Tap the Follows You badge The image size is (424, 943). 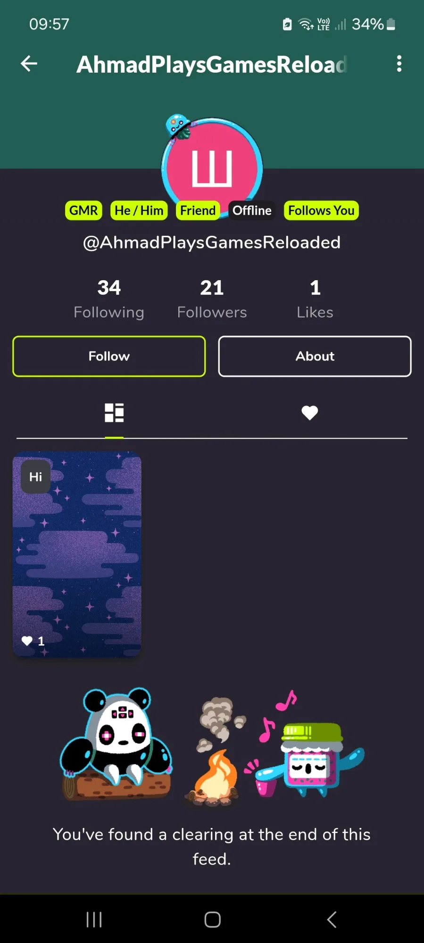[x=321, y=210]
